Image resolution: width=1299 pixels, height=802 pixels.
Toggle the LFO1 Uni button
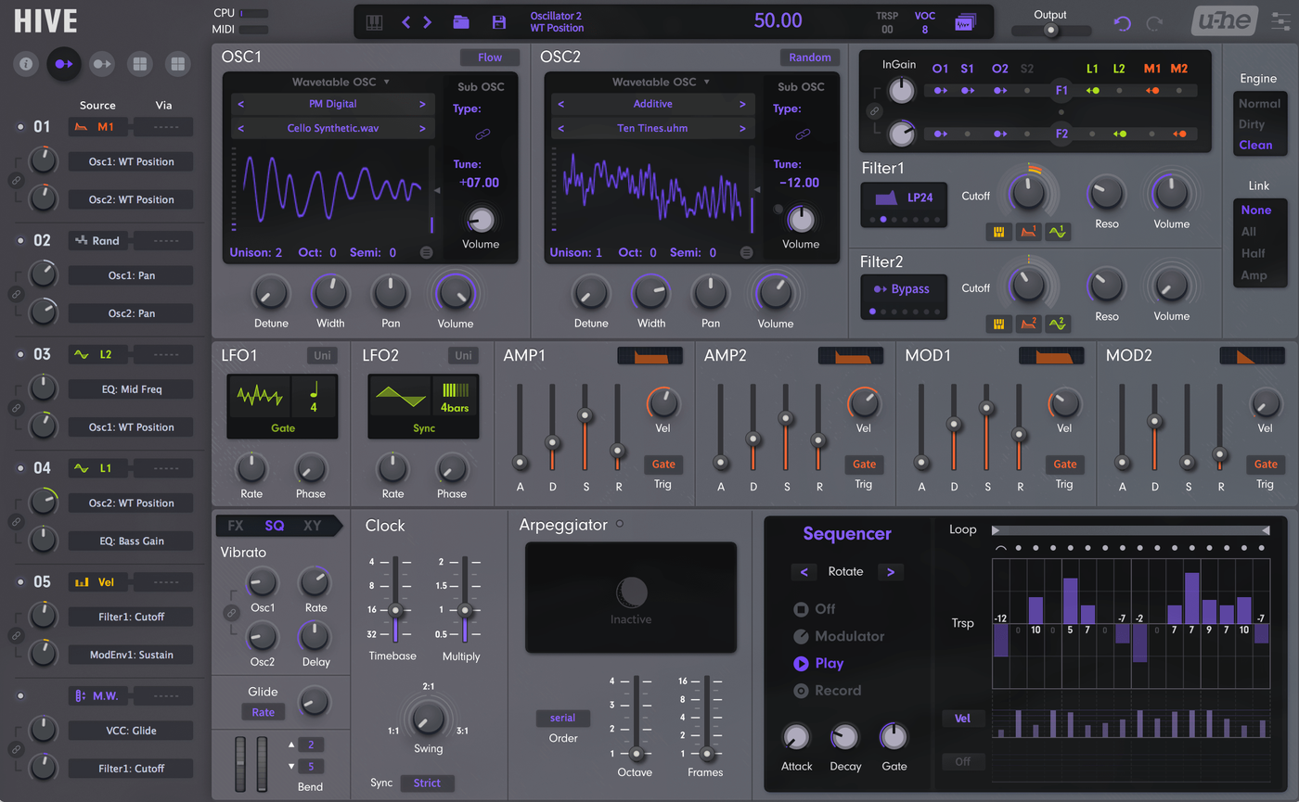click(x=322, y=356)
